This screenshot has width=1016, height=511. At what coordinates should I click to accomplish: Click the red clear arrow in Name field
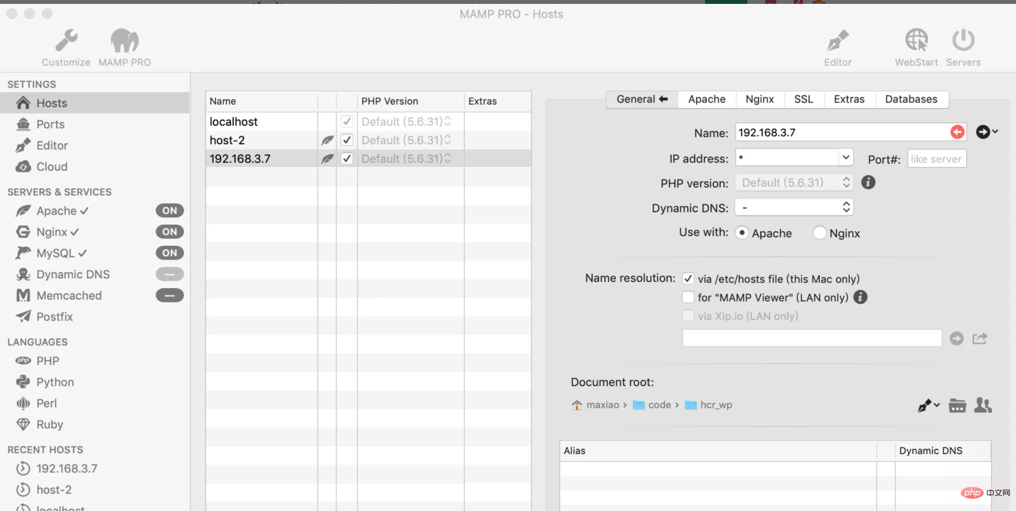pos(957,132)
